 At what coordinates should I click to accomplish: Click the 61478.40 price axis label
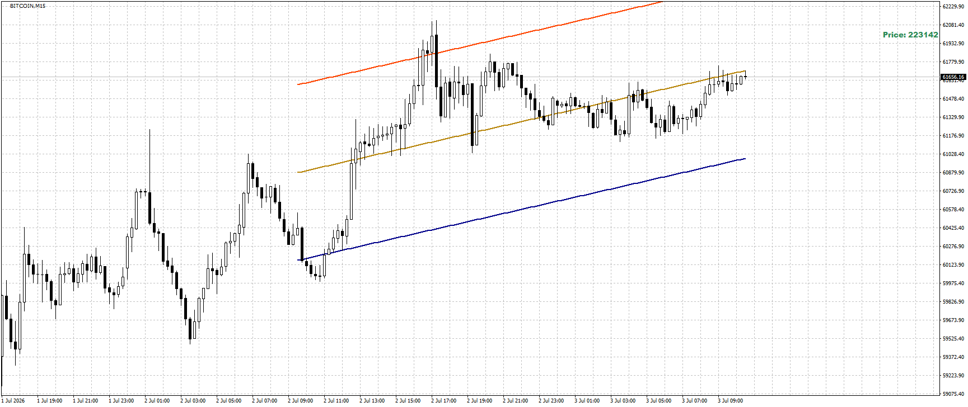coord(953,99)
